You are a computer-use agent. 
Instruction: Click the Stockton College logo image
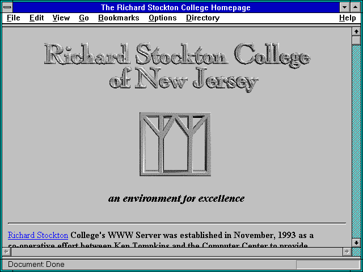click(x=175, y=144)
